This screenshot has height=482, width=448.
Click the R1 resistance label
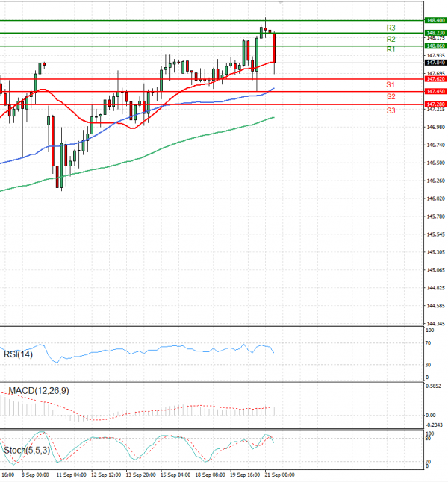391,49
